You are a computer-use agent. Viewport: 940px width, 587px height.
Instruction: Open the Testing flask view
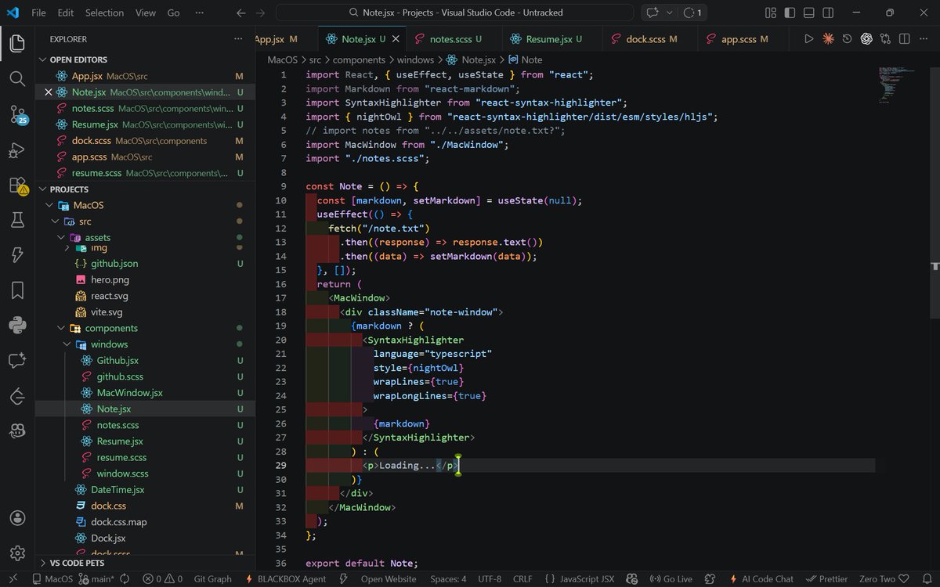click(17, 221)
